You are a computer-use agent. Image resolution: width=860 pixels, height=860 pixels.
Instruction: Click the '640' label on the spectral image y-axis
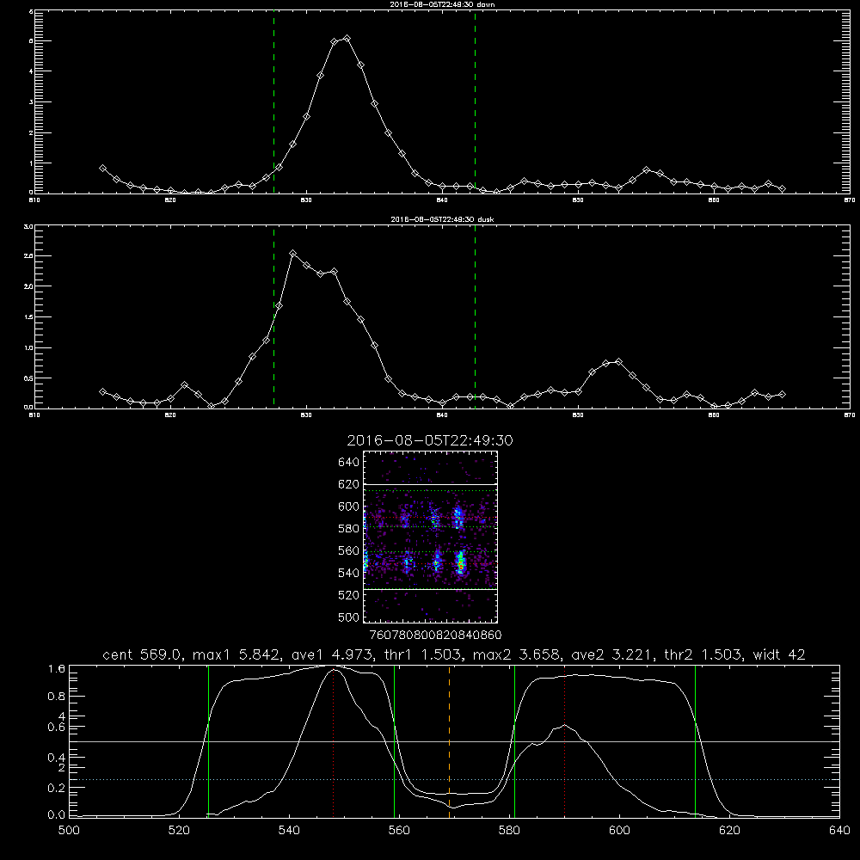click(349, 463)
